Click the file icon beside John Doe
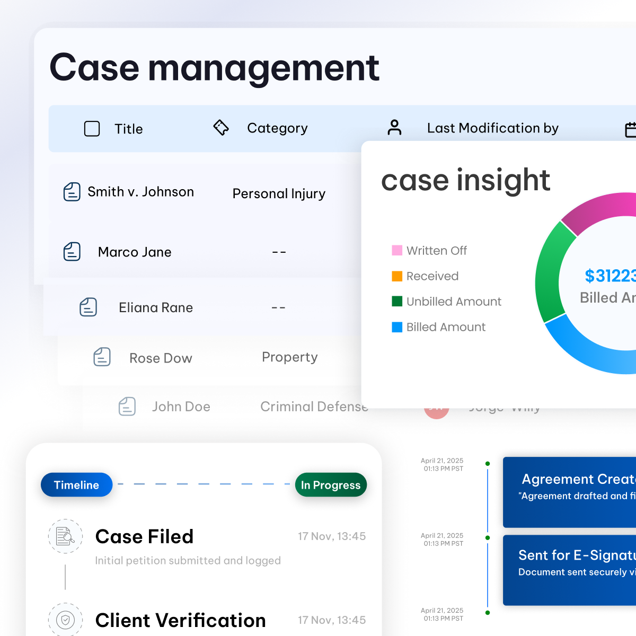 click(x=127, y=407)
